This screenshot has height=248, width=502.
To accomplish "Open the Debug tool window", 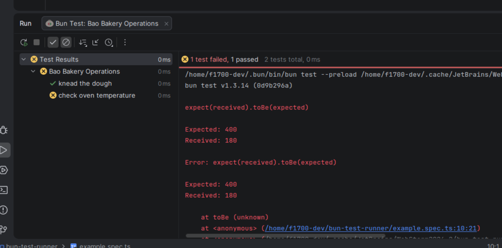I will 4,130.
